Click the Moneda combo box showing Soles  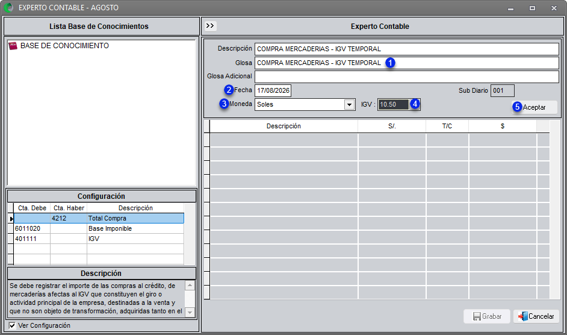(305, 105)
